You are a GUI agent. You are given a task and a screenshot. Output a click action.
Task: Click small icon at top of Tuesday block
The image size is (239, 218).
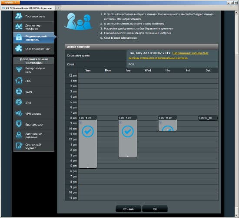point(121,123)
